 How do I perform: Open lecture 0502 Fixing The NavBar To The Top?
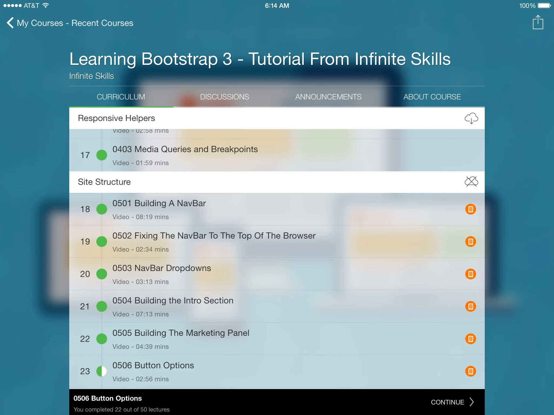[x=277, y=242]
